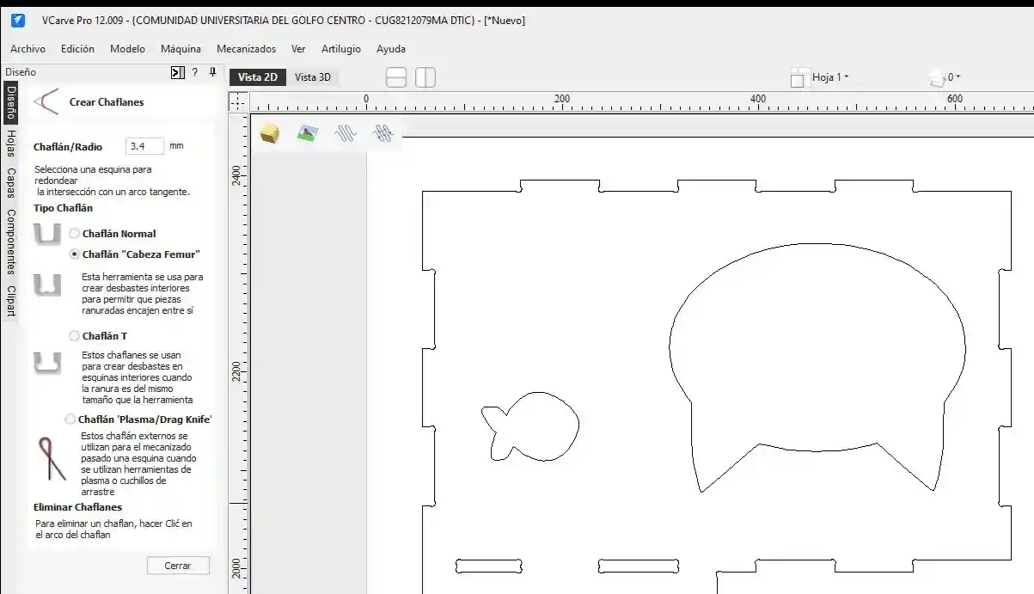
Task: Open the Ayuda menu
Action: coord(391,49)
